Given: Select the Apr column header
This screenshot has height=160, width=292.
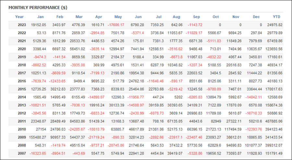Looking at the screenshot, I should [x=99, y=17].
